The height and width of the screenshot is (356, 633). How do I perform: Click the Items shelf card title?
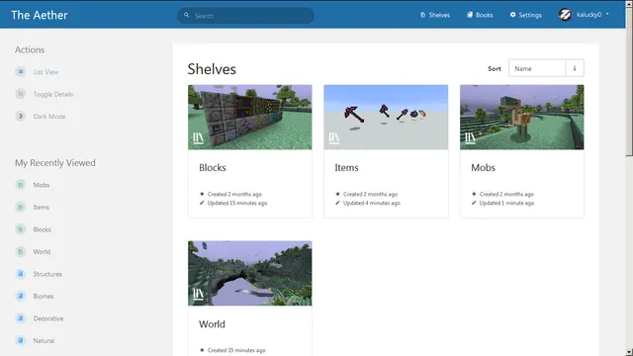[x=346, y=167]
